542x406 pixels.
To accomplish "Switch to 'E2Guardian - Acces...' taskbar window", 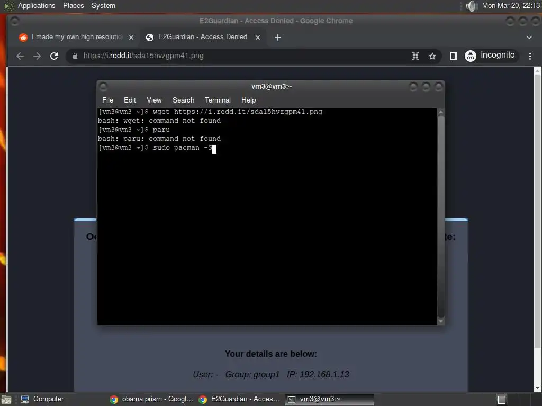I will (x=240, y=399).
